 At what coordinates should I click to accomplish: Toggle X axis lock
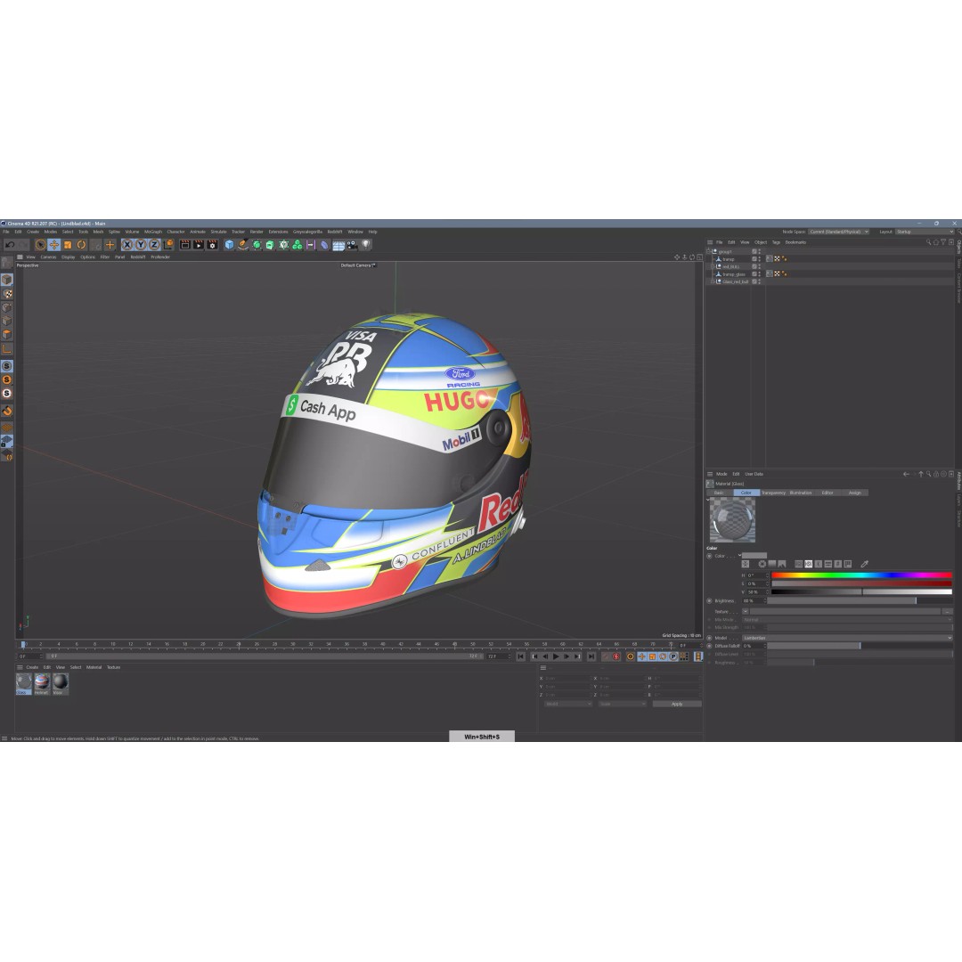(127, 245)
